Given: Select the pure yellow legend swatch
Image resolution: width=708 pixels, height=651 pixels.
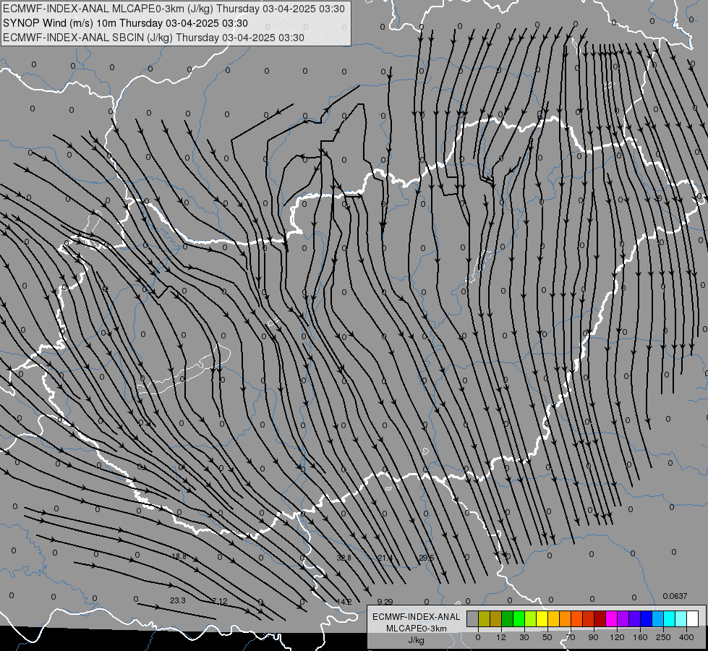Looking at the screenshot, I should tap(542, 618).
